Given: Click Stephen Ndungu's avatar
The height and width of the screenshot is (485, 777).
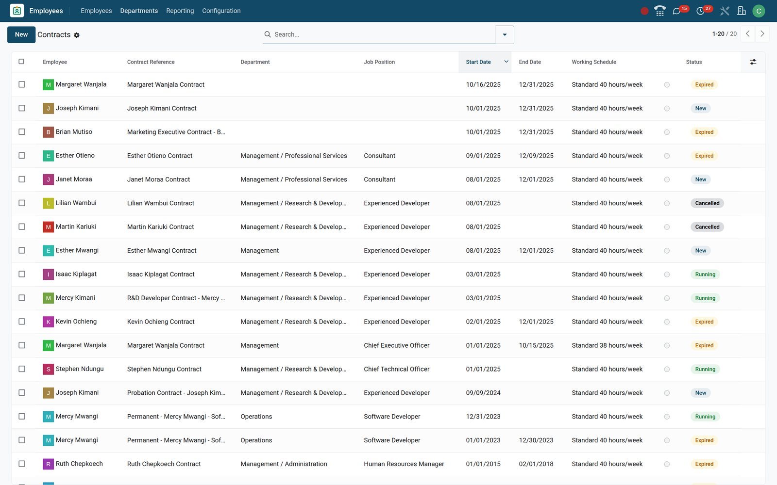Looking at the screenshot, I should coord(48,369).
